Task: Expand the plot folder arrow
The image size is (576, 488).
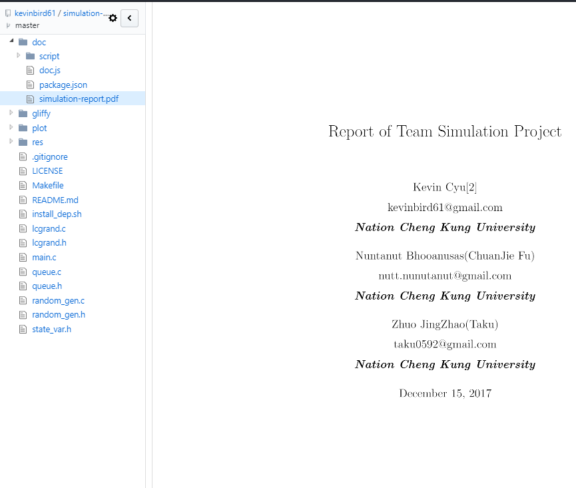Action: (x=11, y=127)
